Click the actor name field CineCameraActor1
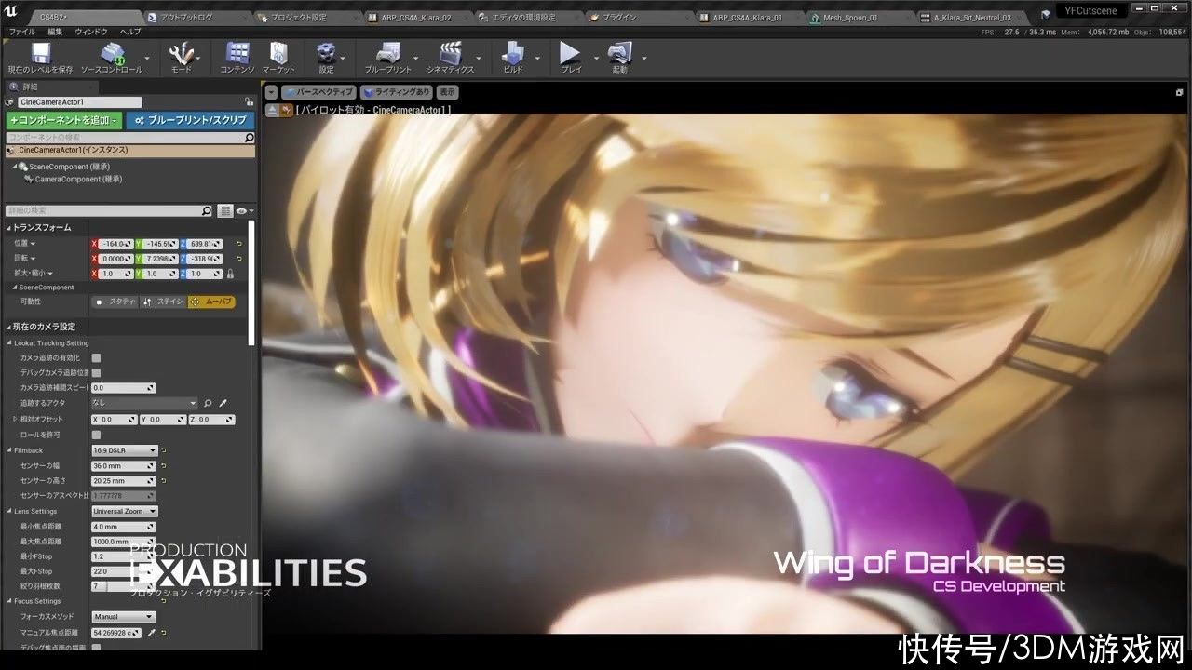1192x670 pixels. click(79, 102)
